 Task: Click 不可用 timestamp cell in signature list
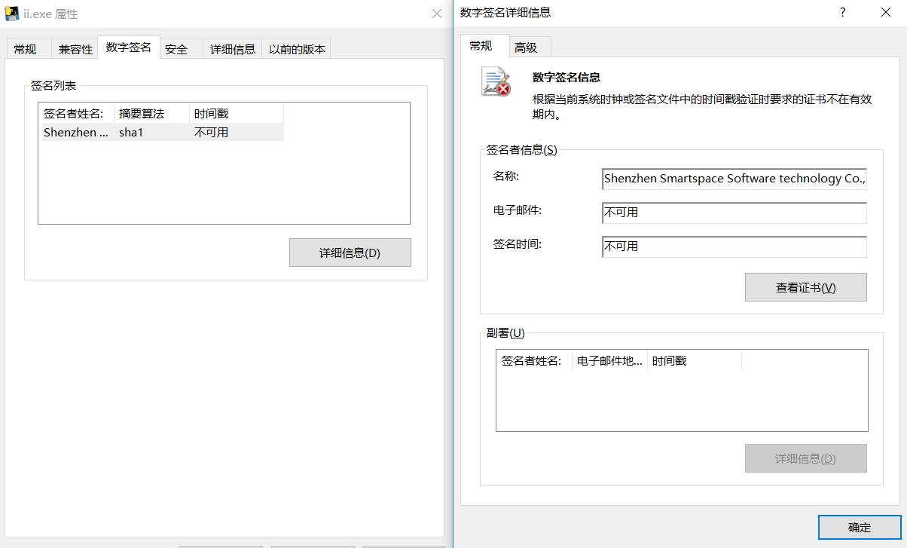pyautogui.click(x=211, y=132)
